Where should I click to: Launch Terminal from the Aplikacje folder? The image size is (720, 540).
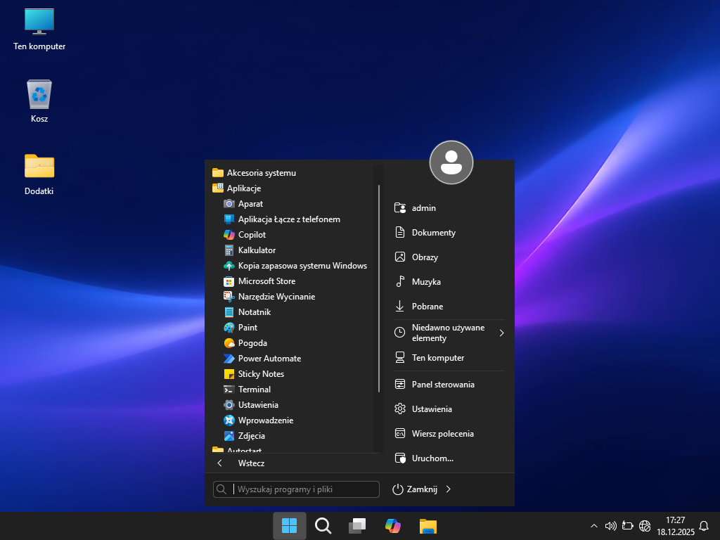coord(254,390)
